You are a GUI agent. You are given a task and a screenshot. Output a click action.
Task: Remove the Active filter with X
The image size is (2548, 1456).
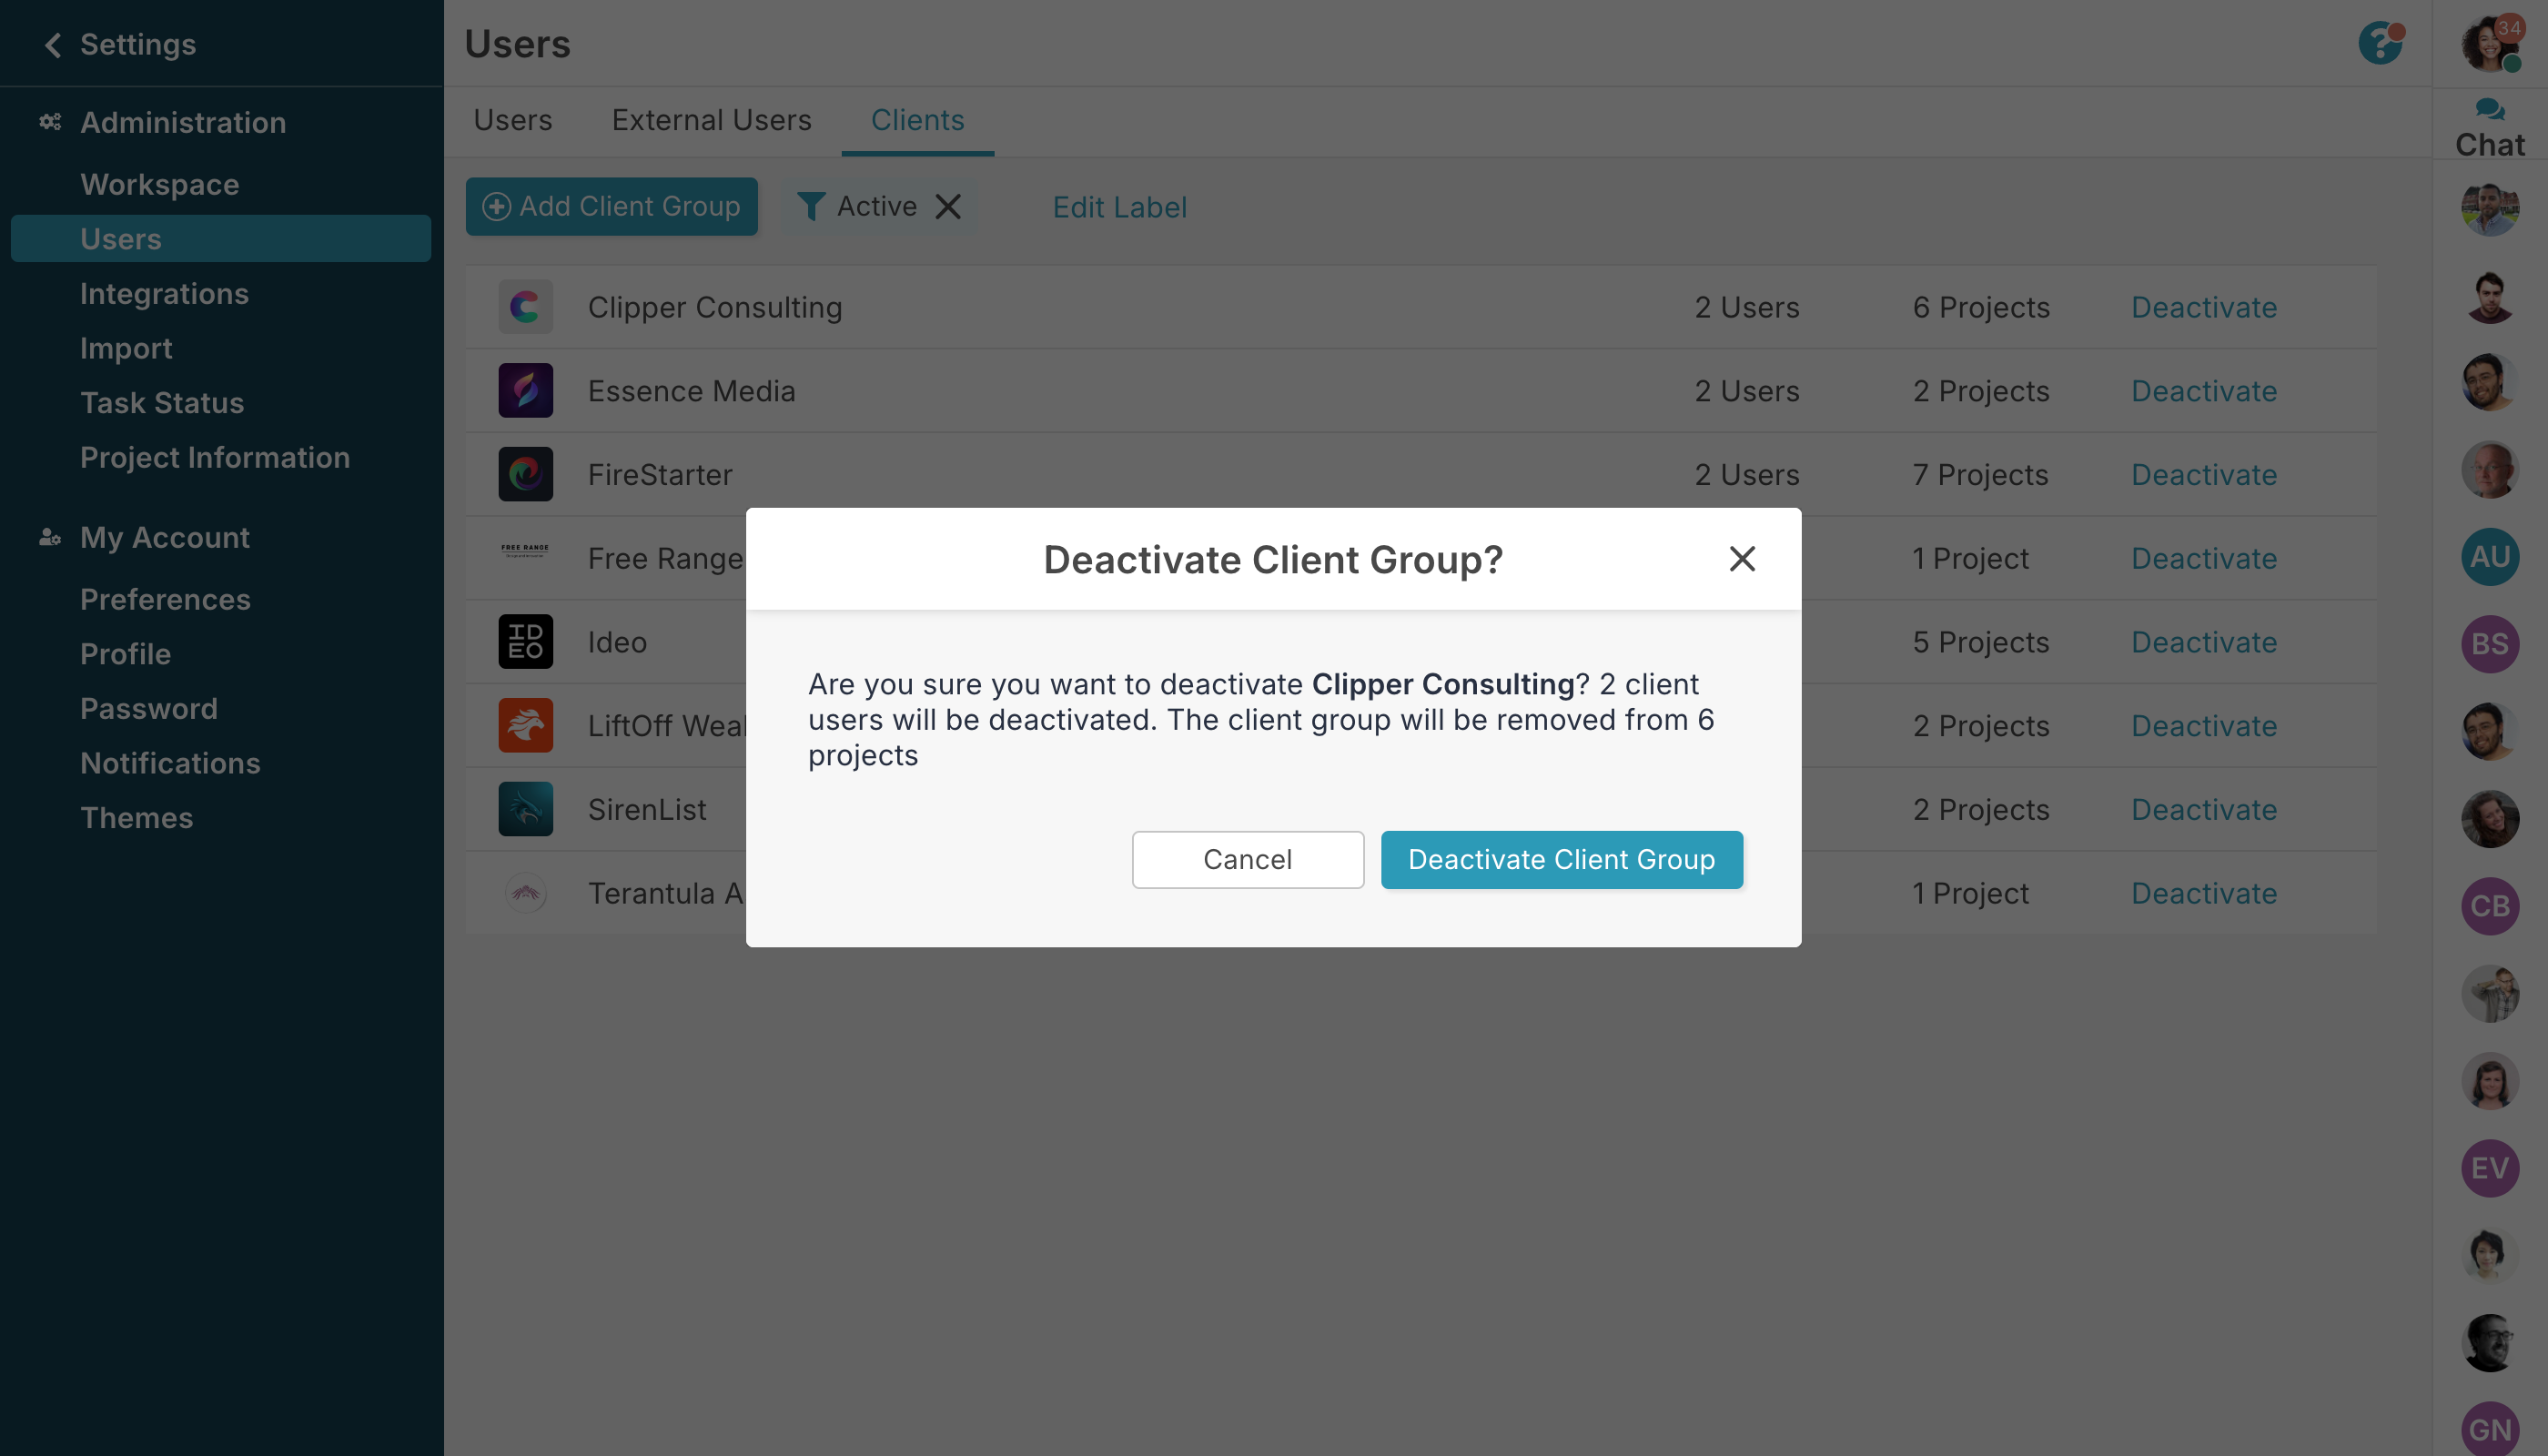(x=948, y=206)
